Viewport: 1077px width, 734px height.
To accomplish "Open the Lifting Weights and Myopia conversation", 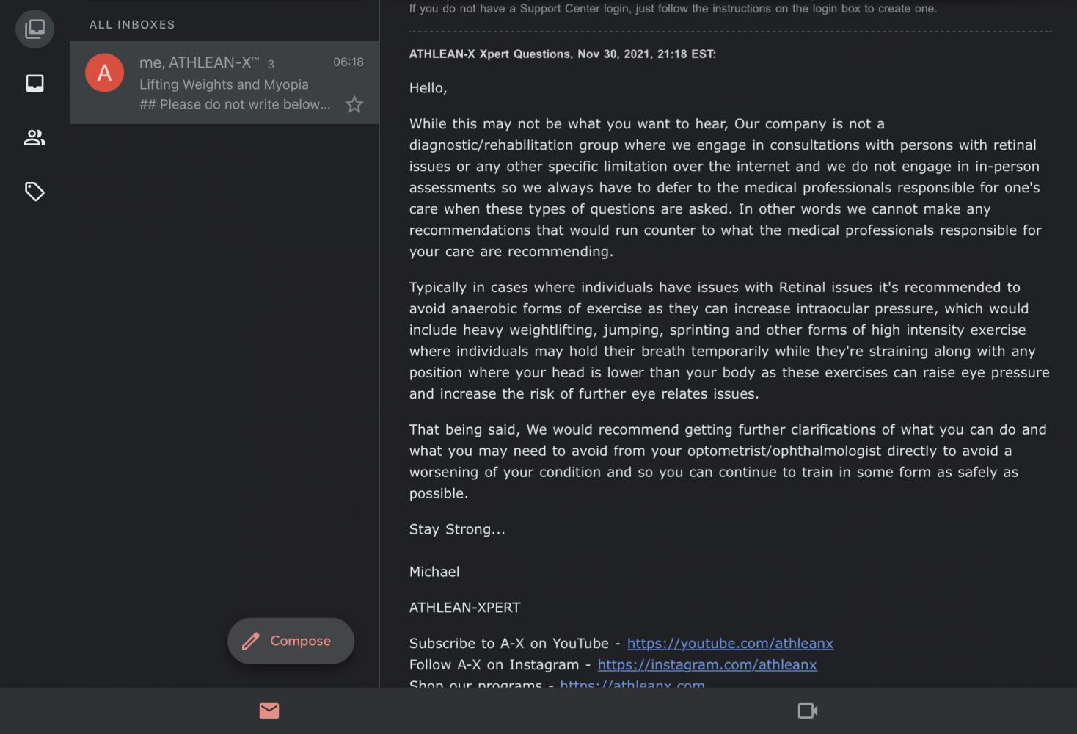I will (224, 82).
